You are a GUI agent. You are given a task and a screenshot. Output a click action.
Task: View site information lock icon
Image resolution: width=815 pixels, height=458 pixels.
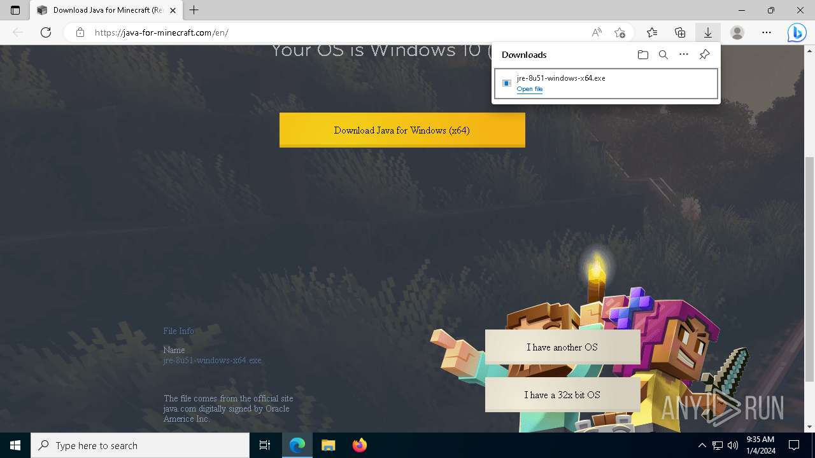tap(80, 32)
